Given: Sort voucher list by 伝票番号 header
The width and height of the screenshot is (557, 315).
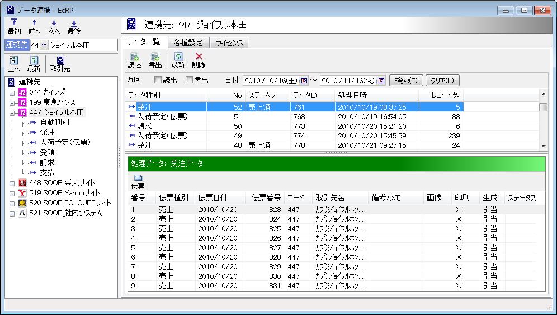Looking at the screenshot, I should coord(265,198).
